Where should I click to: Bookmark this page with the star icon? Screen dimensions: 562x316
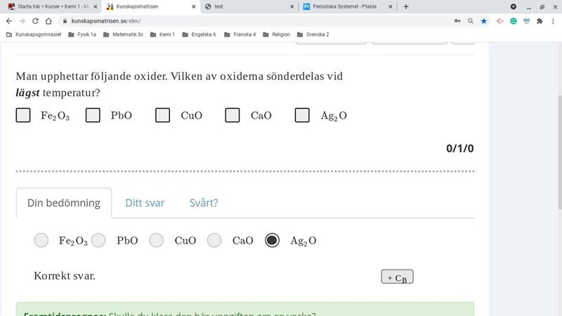(484, 21)
